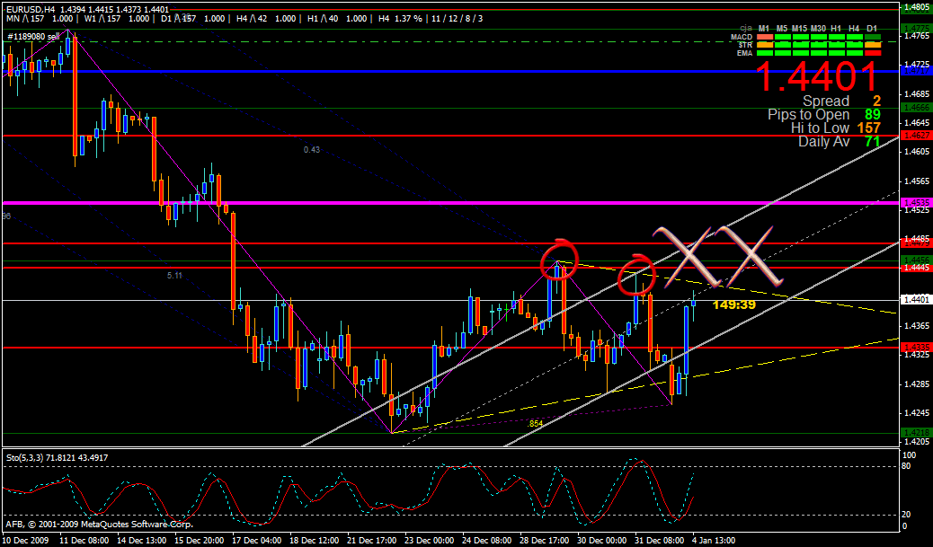
Task: Select the second red X mark
Action: (x=744, y=255)
